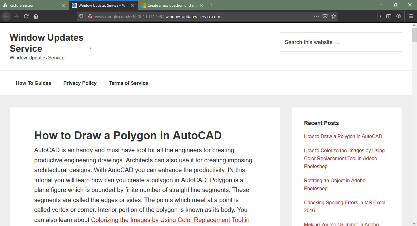Open the Library bookmarks icon
The width and height of the screenshot is (417, 226).
coord(379,16)
